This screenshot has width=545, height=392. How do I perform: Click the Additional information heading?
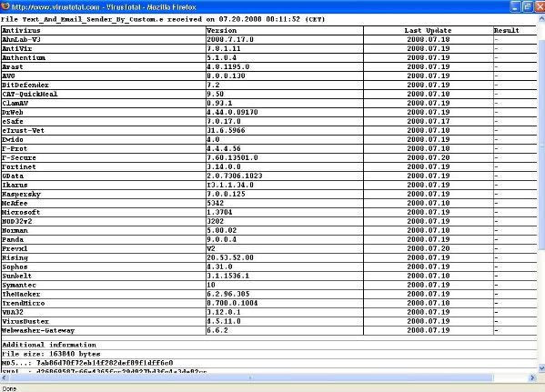click(x=49, y=345)
